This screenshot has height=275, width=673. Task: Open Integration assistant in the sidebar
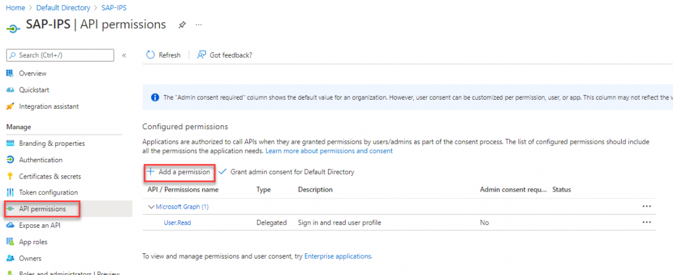(x=49, y=106)
